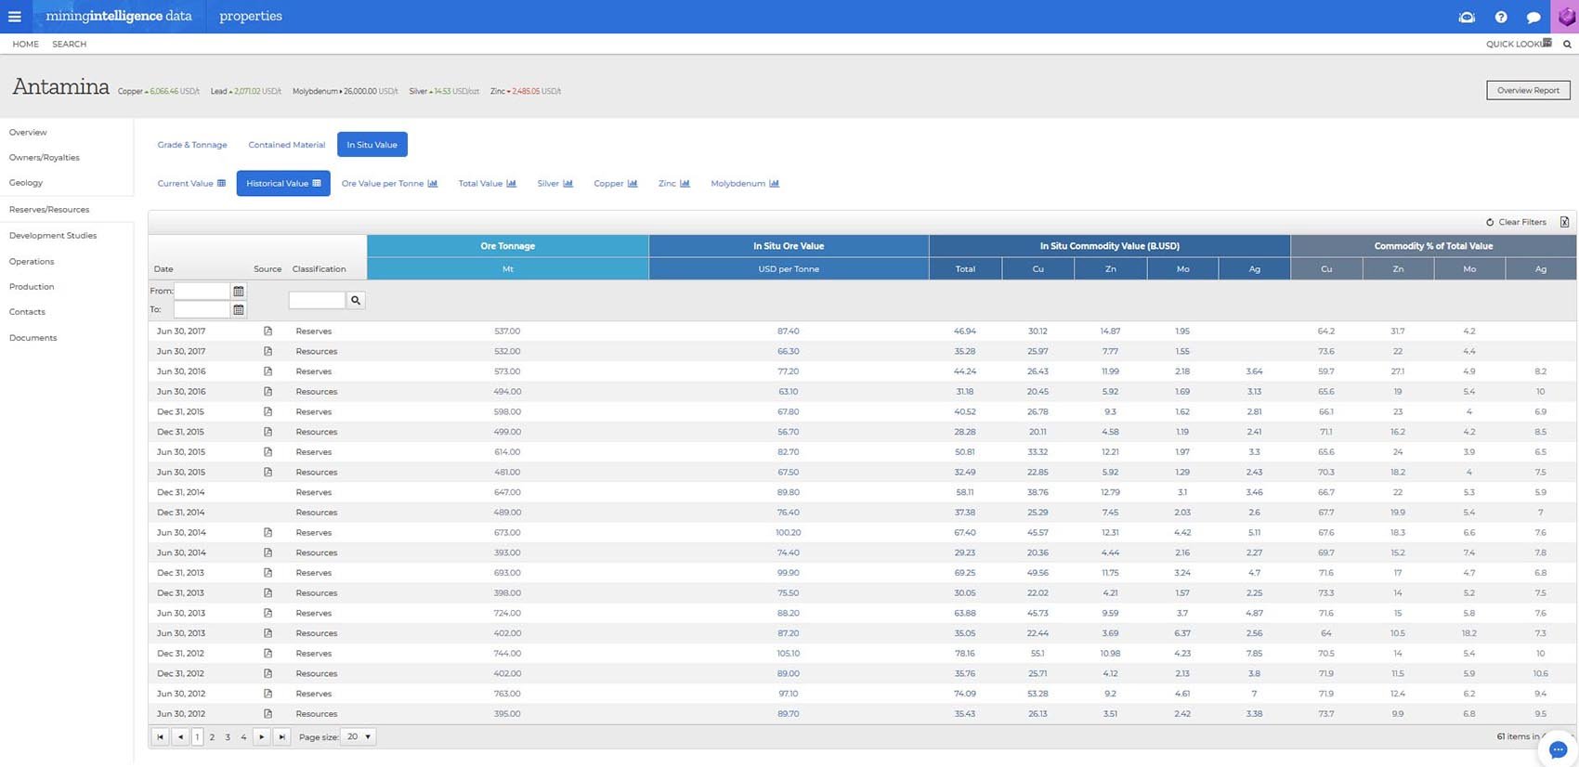Focus the Classification filter text box
The width and height of the screenshot is (1579, 767).
[317, 300]
